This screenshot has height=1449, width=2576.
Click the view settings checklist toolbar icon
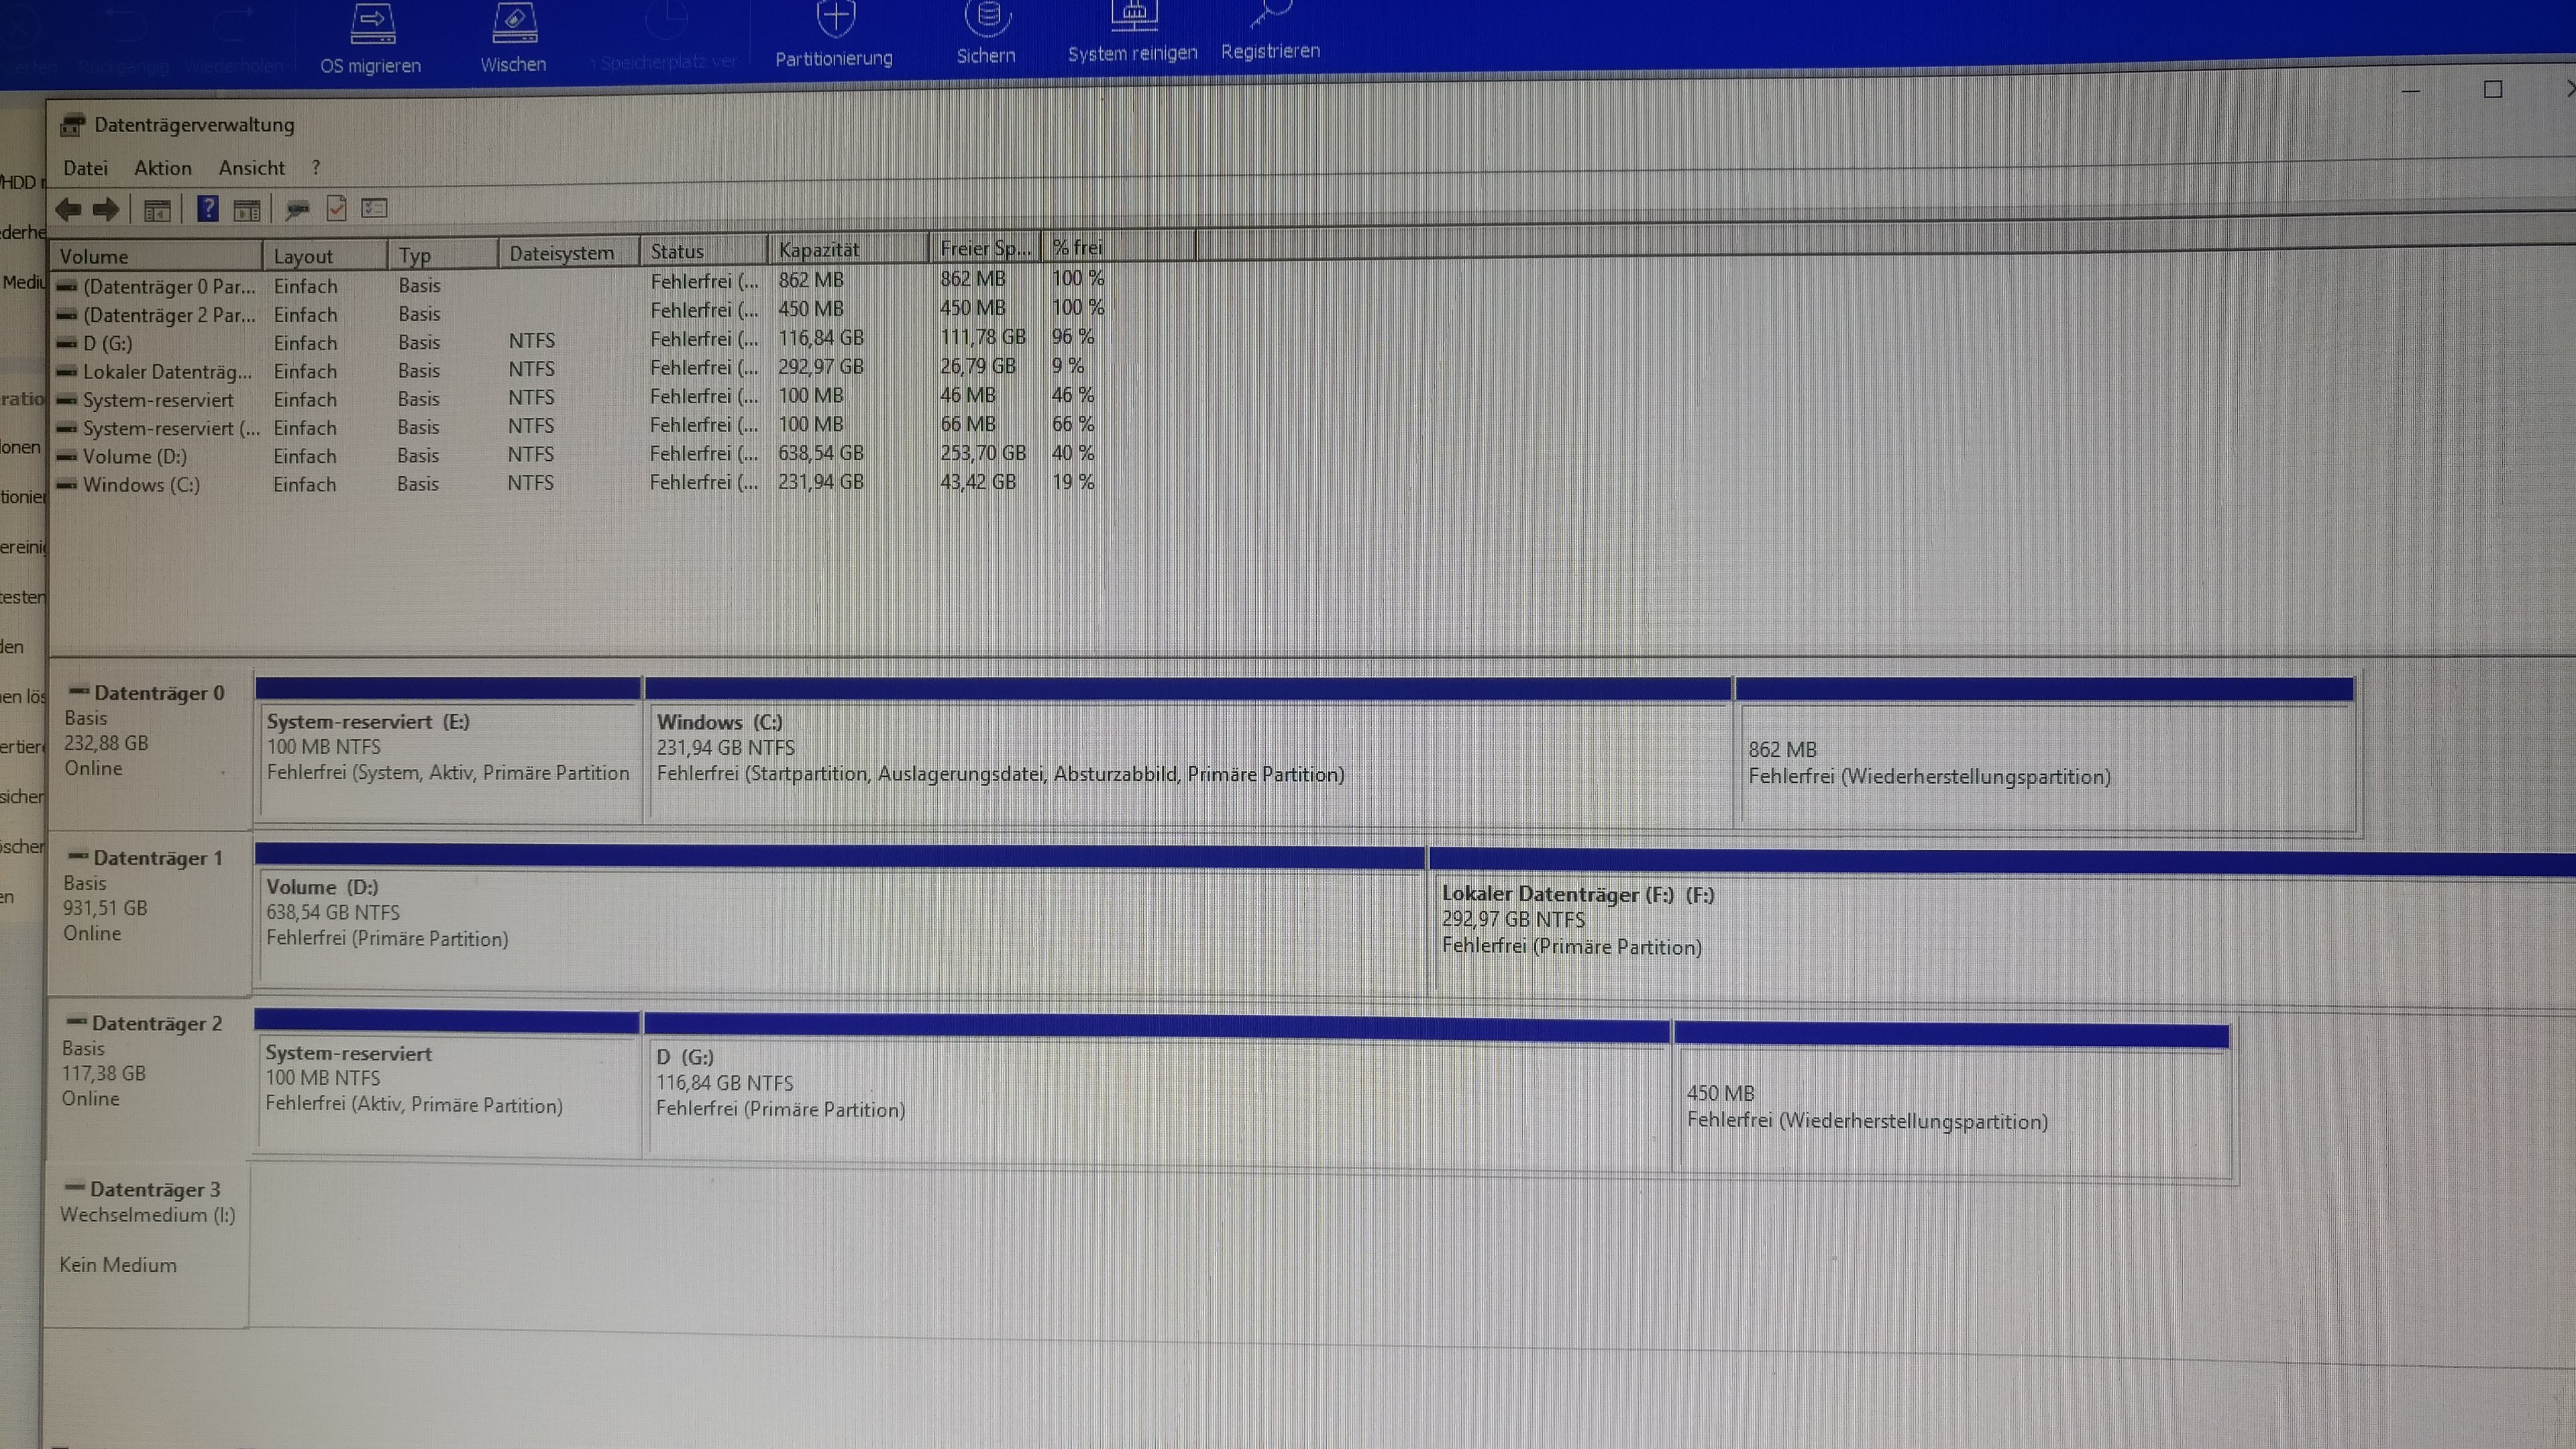(x=374, y=208)
